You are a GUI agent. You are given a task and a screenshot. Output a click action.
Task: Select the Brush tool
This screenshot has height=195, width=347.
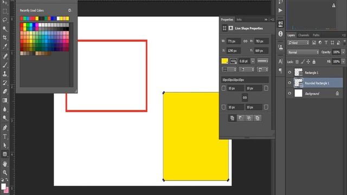(5, 65)
